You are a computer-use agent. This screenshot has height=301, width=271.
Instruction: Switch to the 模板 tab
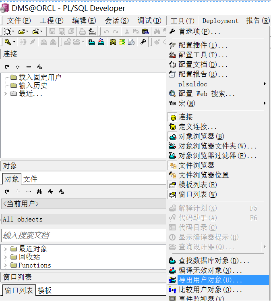[45, 291]
